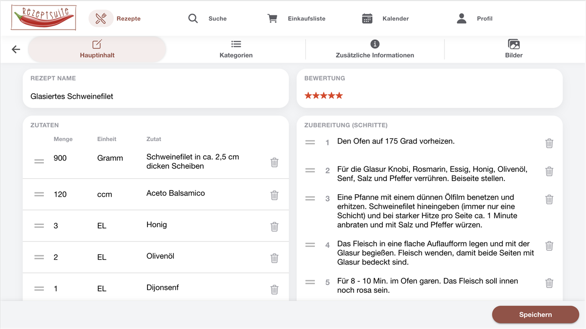The height and width of the screenshot is (329, 586).
Task: Open the Bilder tab
Action: click(514, 49)
